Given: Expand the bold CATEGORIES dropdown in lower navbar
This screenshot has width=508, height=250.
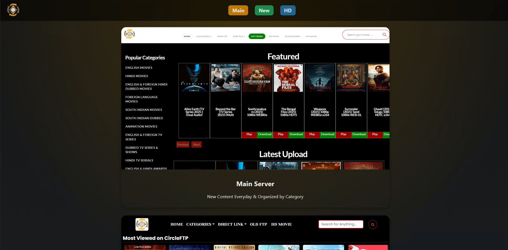Looking at the screenshot, I should point(200,224).
